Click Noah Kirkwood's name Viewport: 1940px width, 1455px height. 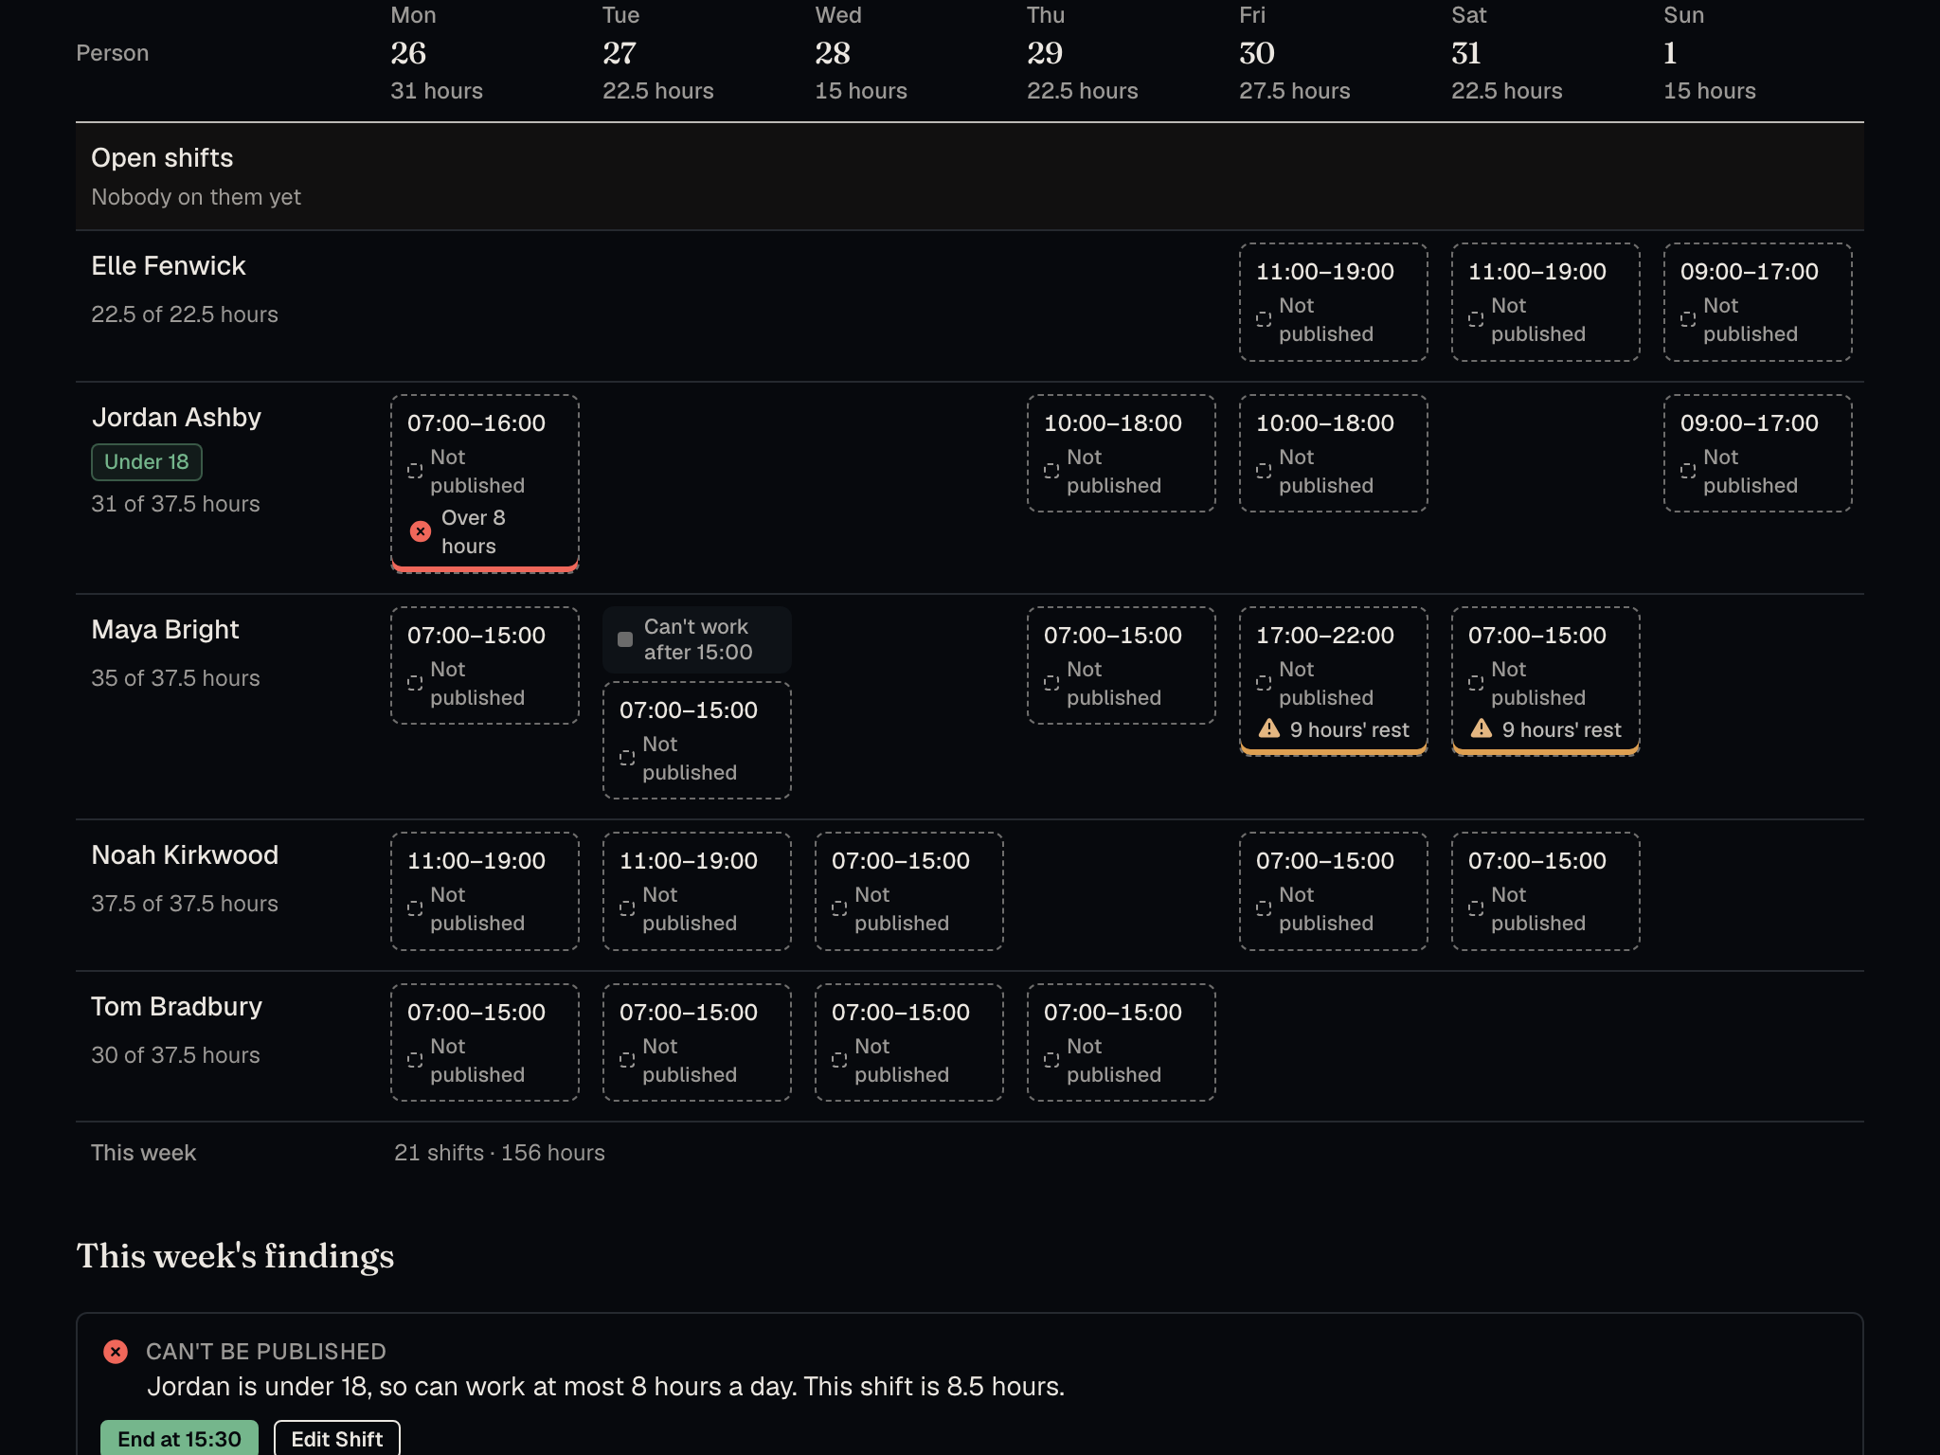pyautogui.click(x=186, y=855)
